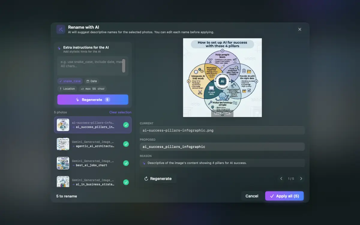Edit the Proposed name field

point(222,147)
